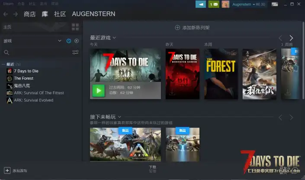Viewport: 305px width, 180px height.
Task: Open the 羽化登仙 game cover
Action: click(x=259, y=74)
